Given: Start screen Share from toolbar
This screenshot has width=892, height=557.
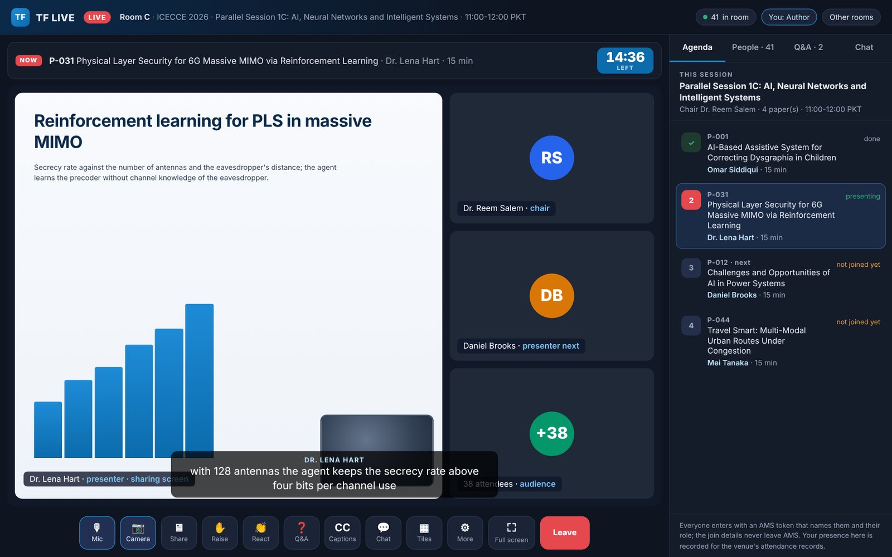Looking at the screenshot, I should (179, 532).
